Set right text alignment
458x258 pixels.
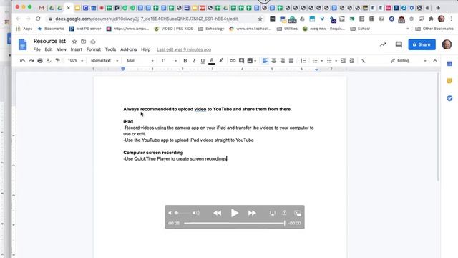click(283, 60)
